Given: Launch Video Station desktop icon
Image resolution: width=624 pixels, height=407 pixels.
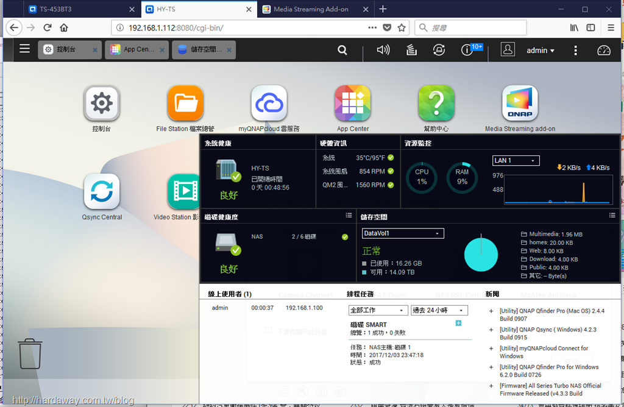Looking at the screenshot, I should tap(183, 191).
